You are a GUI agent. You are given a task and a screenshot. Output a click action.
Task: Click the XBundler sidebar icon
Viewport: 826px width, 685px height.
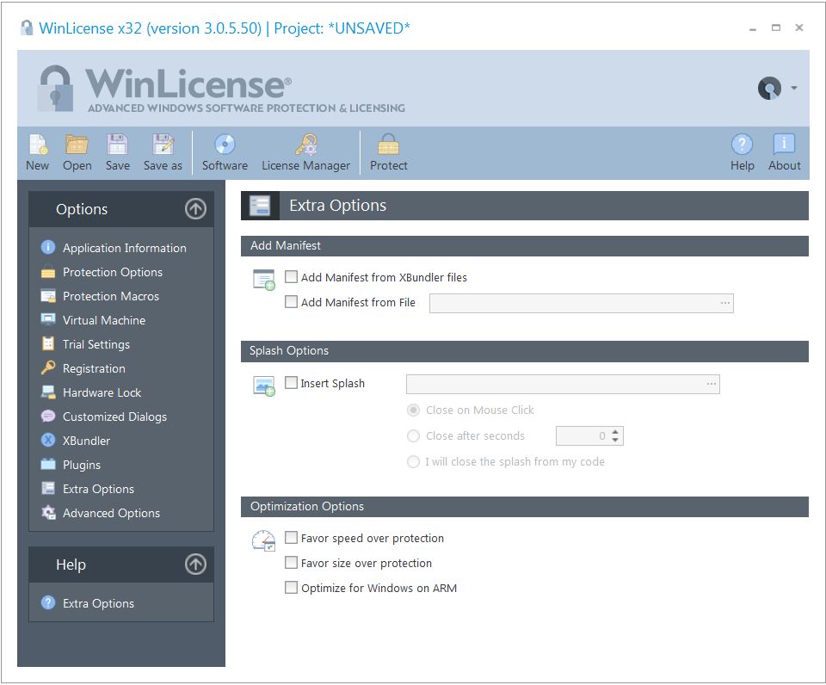pyautogui.click(x=48, y=440)
